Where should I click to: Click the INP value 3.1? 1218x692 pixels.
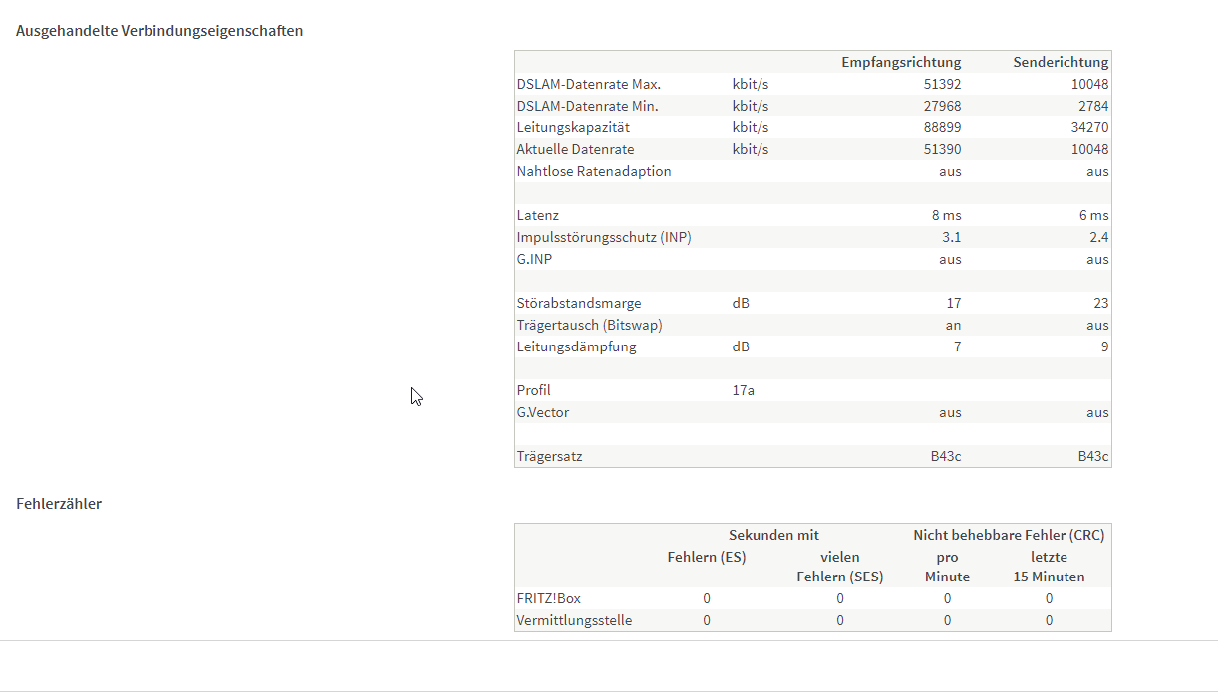pyautogui.click(x=951, y=237)
